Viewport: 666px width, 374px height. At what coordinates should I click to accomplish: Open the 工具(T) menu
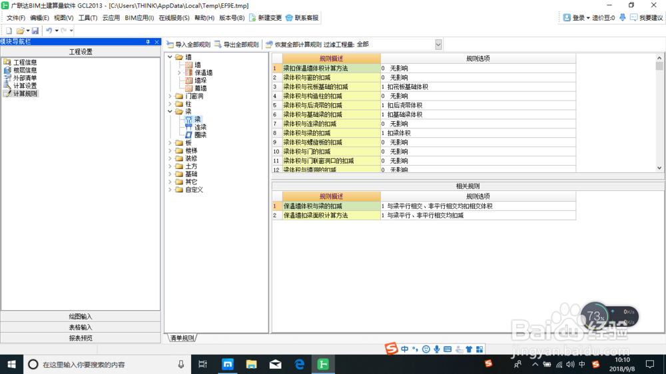(87, 18)
